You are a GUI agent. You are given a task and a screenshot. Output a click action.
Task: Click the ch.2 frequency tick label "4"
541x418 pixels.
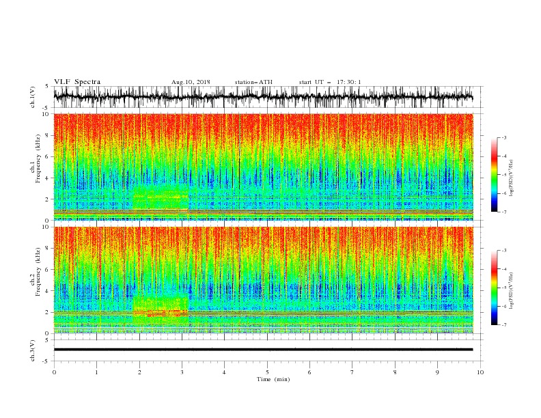click(48, 291)
